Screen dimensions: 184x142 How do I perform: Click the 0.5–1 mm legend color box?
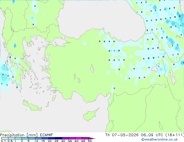click(x=12, y=138)
